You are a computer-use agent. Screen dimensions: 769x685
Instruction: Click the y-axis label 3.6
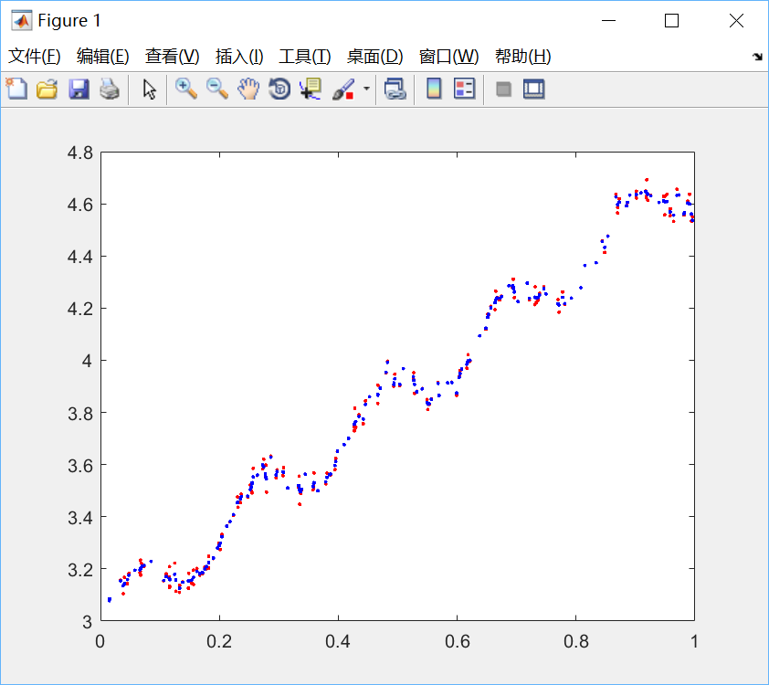[x=80, y=465]
